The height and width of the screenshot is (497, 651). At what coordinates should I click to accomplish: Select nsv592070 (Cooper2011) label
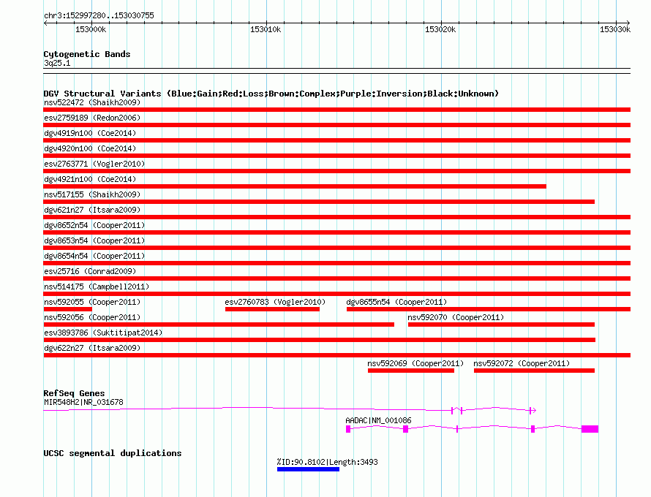coord(456,317)
